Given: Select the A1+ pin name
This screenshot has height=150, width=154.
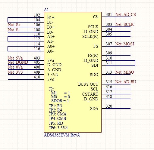Looking at the screenshot, I should [51, 36].
